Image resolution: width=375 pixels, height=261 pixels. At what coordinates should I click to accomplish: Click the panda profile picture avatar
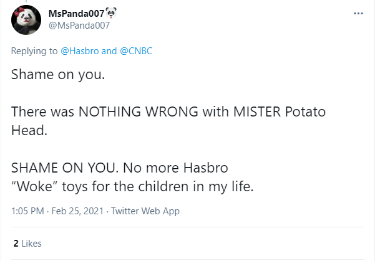[x=27, y=23]
